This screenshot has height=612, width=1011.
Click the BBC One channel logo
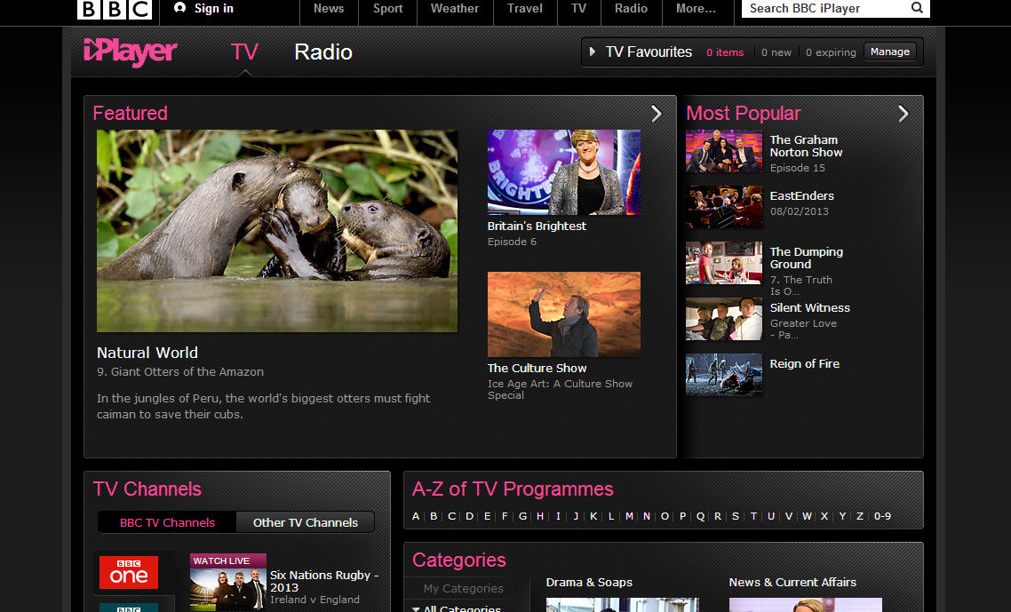128,573
